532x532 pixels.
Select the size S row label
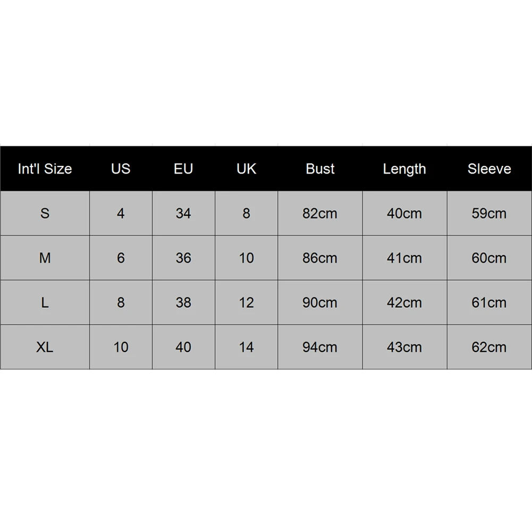tap(45, 213)
